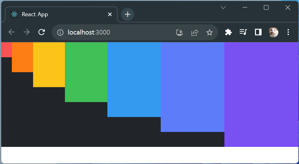Open the profile avatar menu
The width and height of the screenshot is (299, 164).
(273, 32)
